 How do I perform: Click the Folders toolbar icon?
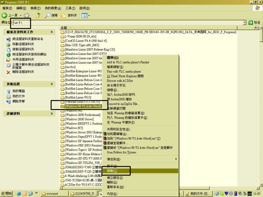(63, 15)
